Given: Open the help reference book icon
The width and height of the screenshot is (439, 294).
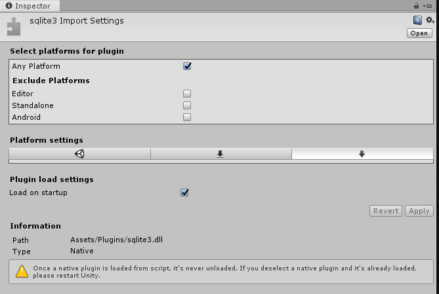Looking at the screenshot, I should [x=417, y=21].
